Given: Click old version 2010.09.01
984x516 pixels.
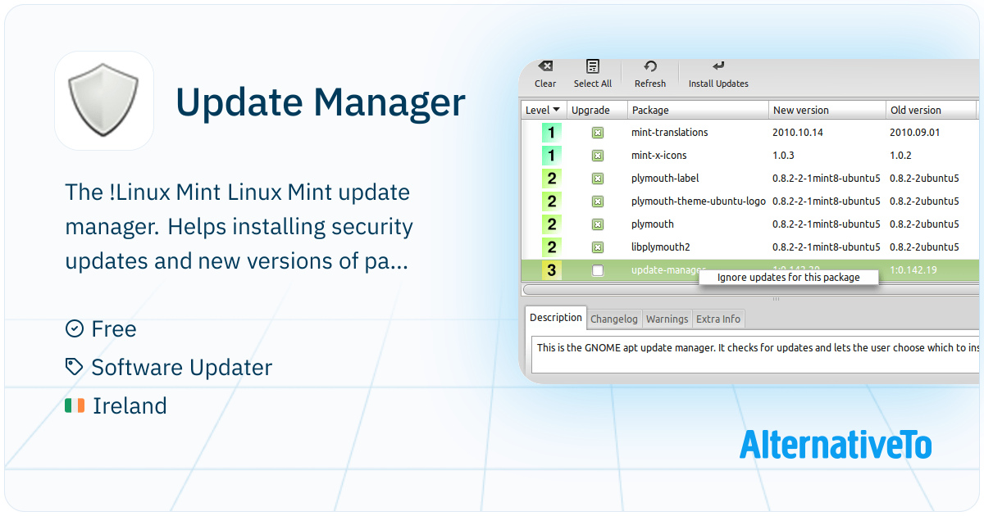Looking at the screenshot, I should (914, 133).
